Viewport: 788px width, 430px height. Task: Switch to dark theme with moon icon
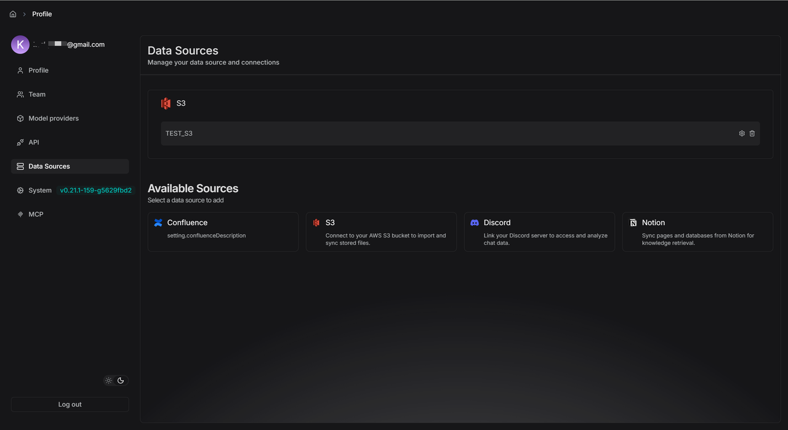(121, 381)
